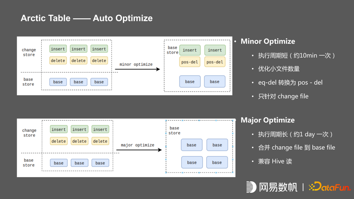Click the Major Optimize heading
Image resolution: width=354 pixels, height=199 pixels.
267,120
